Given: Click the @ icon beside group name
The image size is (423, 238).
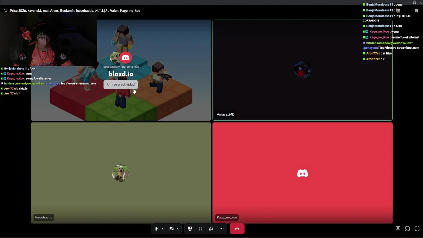Looking at the screenshot, I should [6, 11].
